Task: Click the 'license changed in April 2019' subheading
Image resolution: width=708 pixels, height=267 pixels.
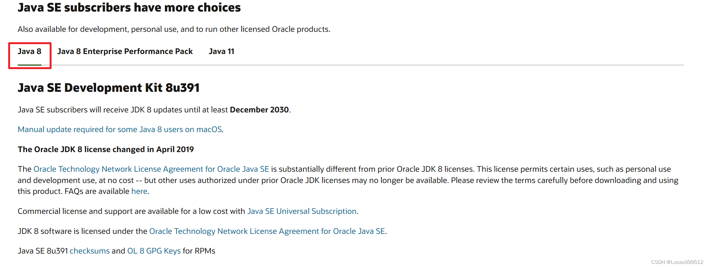Action: (105, 149)
